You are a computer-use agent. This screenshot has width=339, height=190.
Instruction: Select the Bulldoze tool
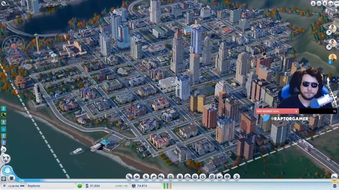pos(334,177)
